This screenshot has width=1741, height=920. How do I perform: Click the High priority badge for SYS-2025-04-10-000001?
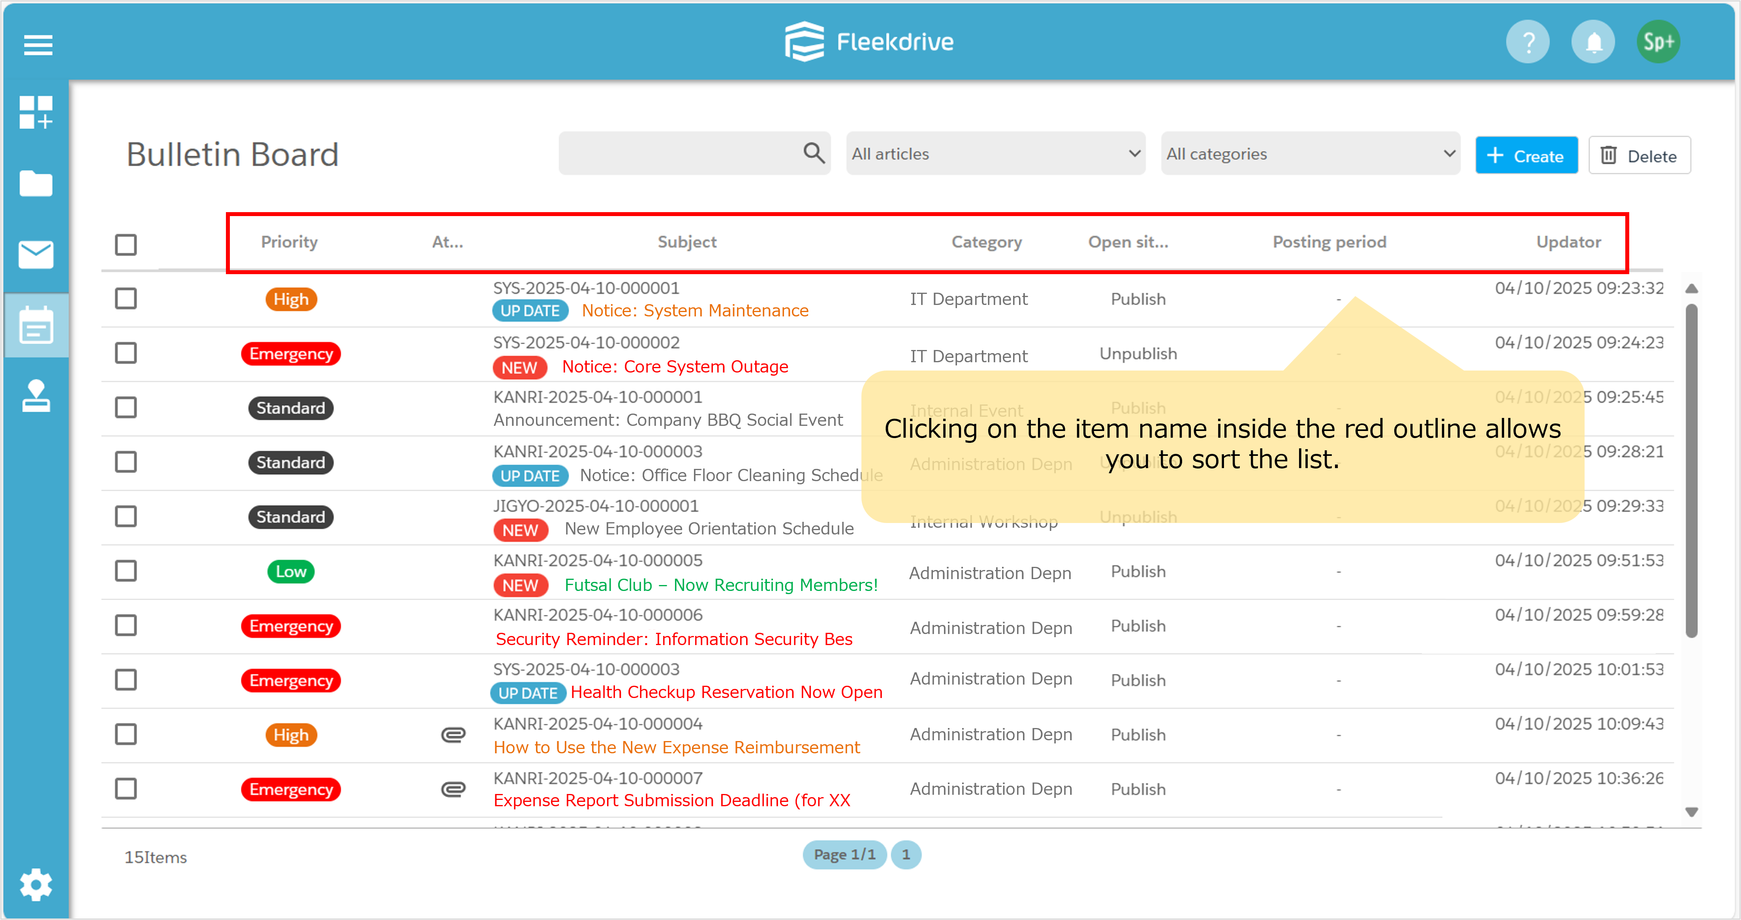[291, 299]
